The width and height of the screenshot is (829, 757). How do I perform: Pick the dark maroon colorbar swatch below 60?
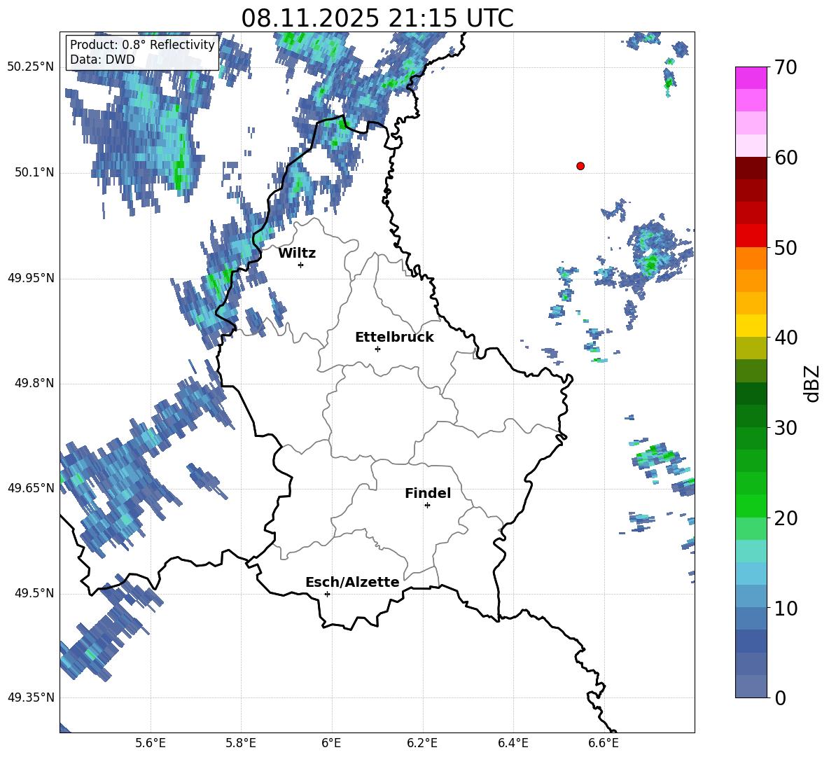pyautogui.click(x=751, y=168)
